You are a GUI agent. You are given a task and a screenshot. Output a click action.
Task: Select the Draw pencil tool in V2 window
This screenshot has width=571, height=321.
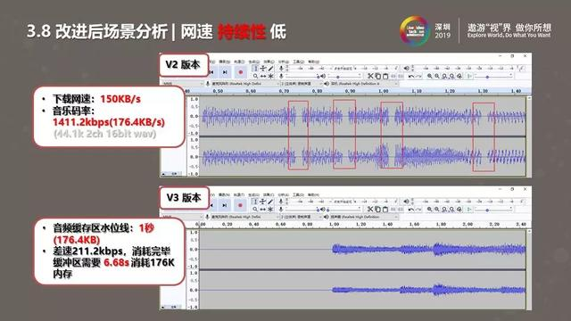(271, 69)
